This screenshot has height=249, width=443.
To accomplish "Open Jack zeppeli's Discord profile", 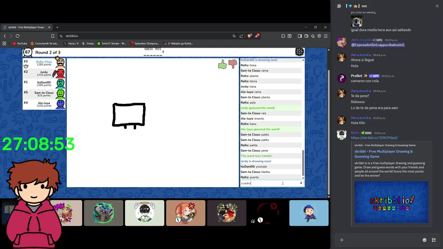I will click(361, 40).
